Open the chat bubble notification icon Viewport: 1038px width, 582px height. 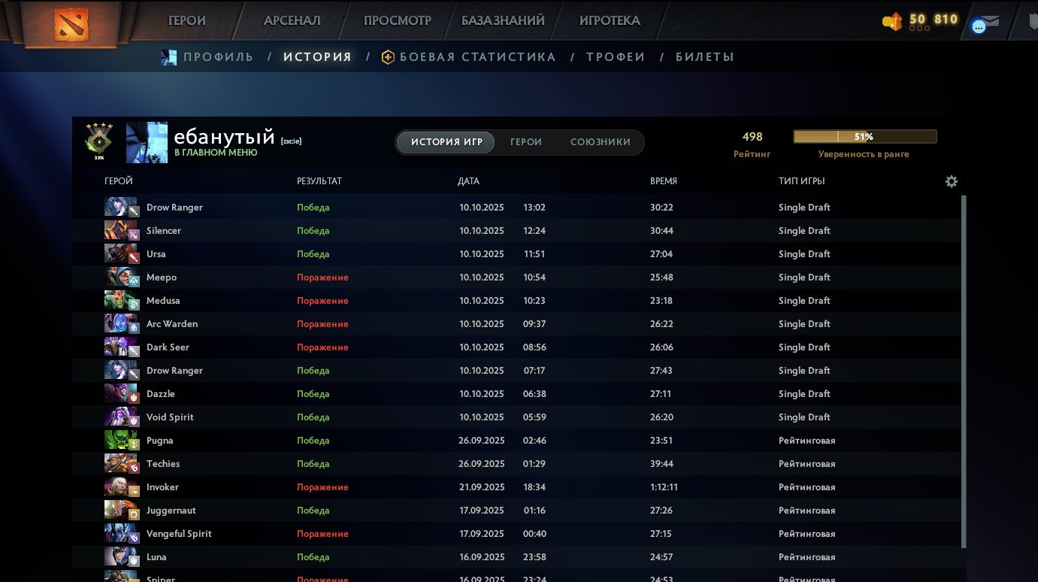pos(978,27)
